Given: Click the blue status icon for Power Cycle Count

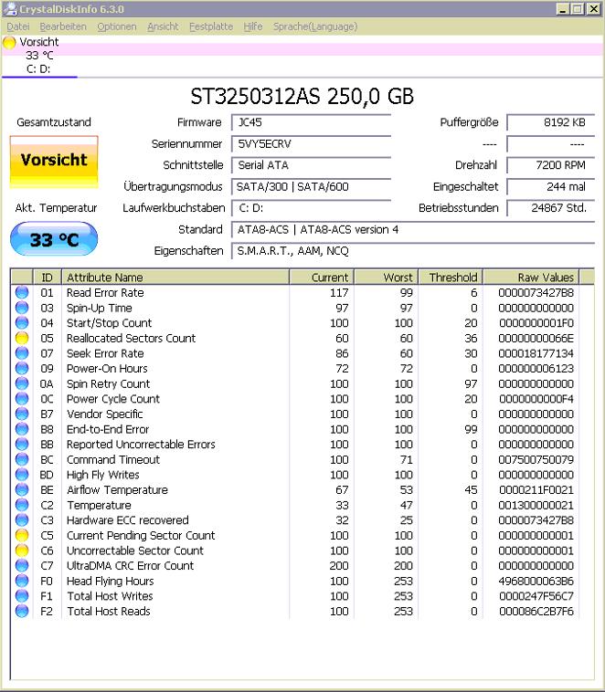Looking at the screenshot, I should (22, 399).
